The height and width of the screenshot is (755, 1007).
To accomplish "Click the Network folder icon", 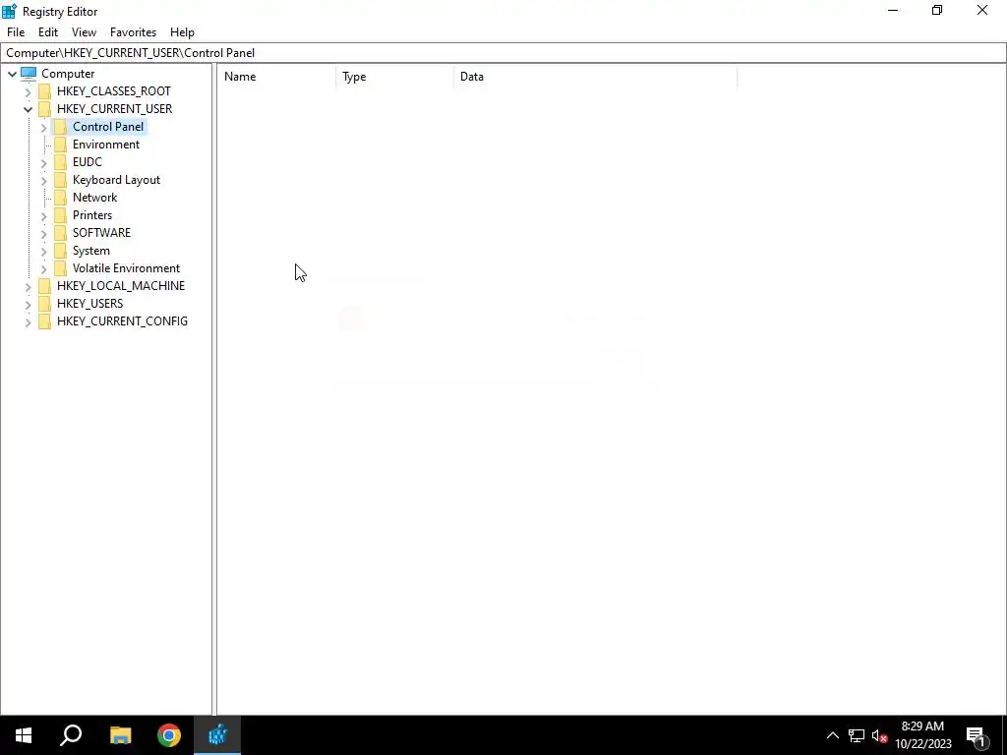I will point(60,197).
